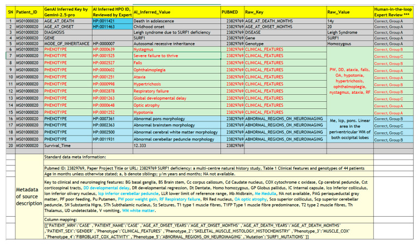Click cell HP:0007361

pos(112,119)
